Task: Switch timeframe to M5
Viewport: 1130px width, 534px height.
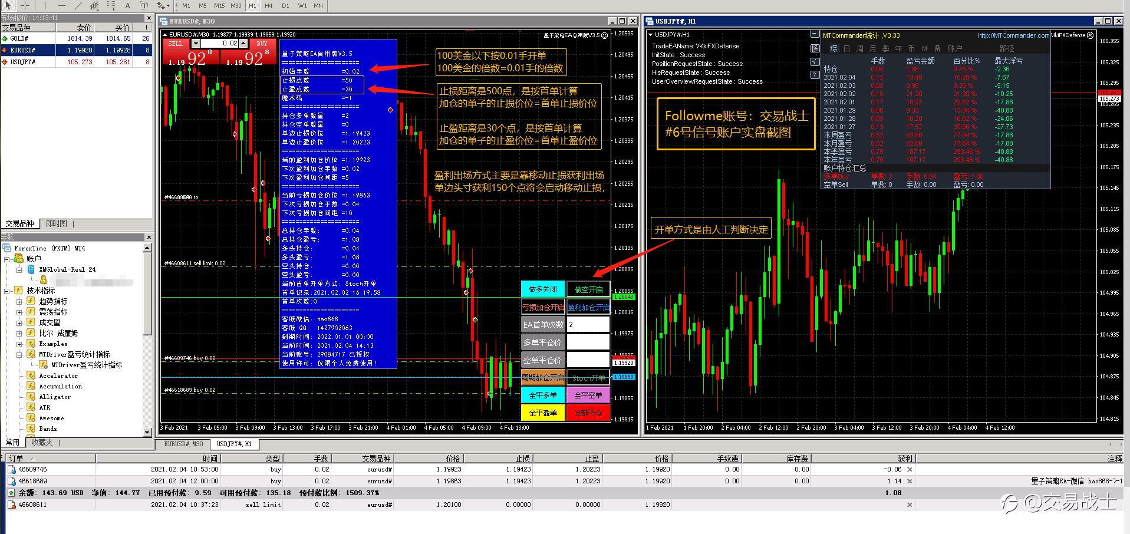Action: click(x=203, y=5)
